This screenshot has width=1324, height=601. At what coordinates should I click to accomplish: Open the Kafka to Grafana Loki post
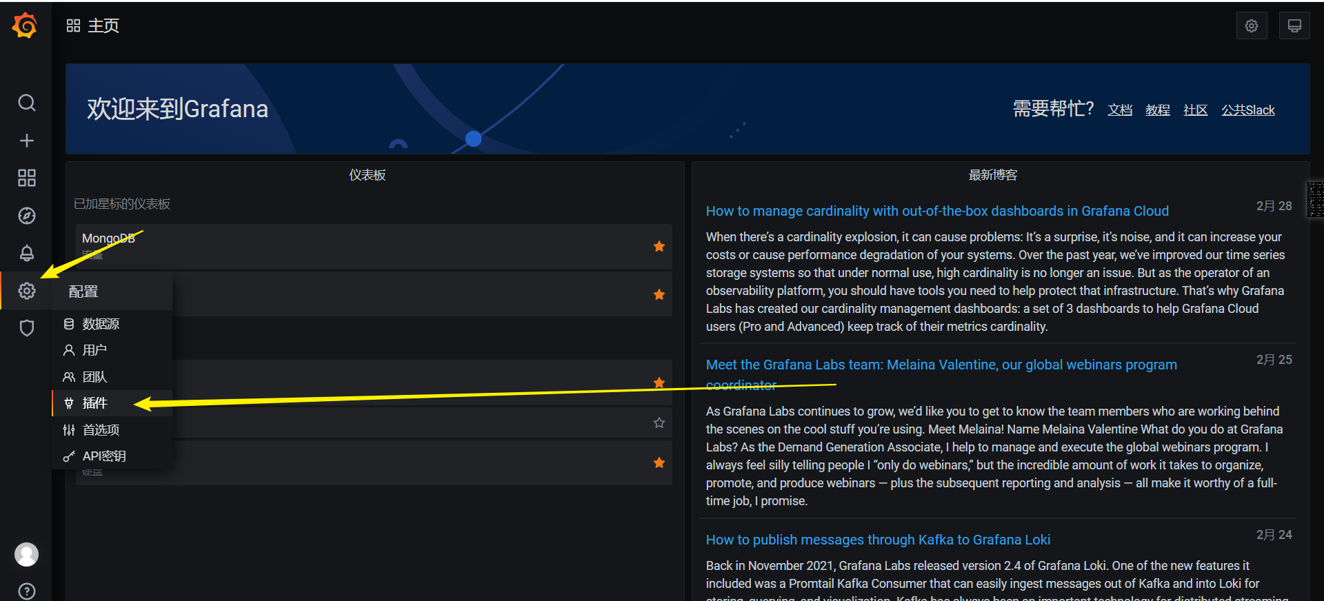point(878,540)
